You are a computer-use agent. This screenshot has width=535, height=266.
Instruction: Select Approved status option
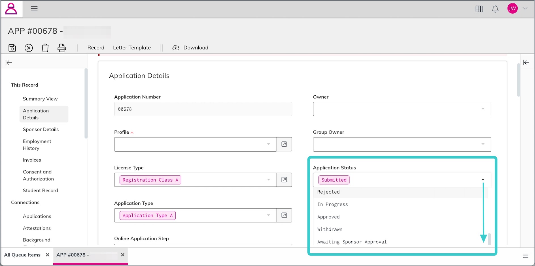pyautogui.click(x=400, y=217)
